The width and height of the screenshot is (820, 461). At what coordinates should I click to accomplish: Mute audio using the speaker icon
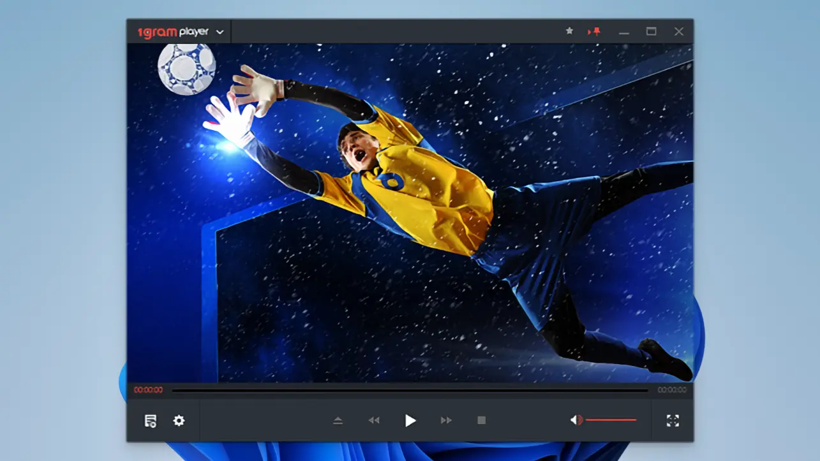tap(576, 420)
